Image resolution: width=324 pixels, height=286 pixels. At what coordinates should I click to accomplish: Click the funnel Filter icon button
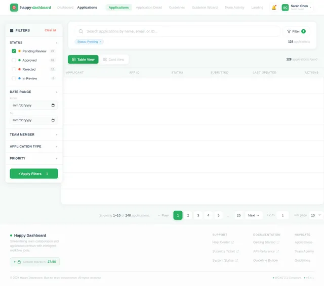point(296,31)
